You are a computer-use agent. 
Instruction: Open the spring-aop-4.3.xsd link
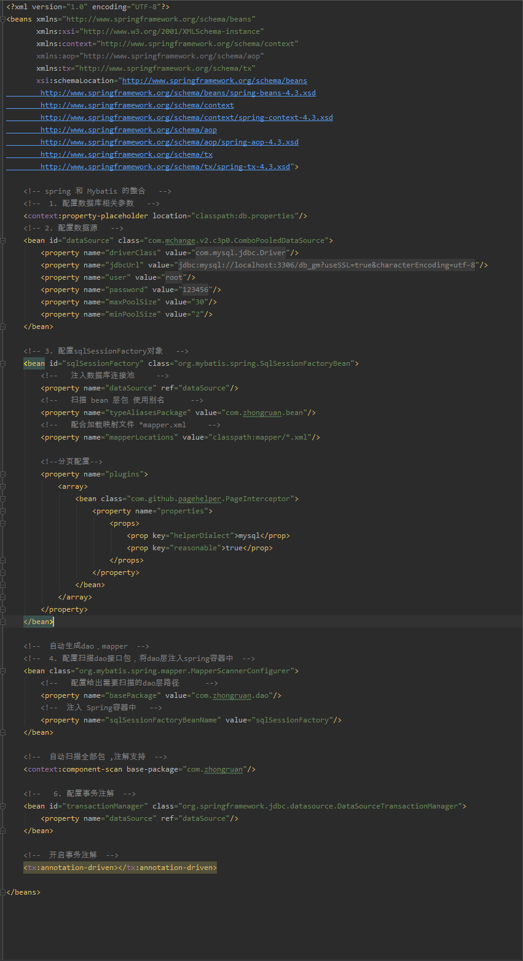[x=170, y=142]
